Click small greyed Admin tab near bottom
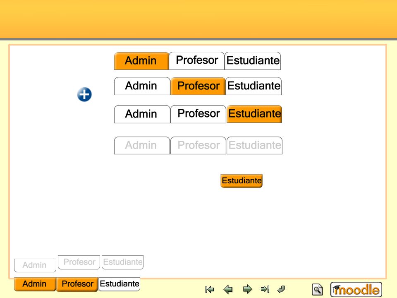The height and width of the screenshot is (298, 397). click(35, 265)
